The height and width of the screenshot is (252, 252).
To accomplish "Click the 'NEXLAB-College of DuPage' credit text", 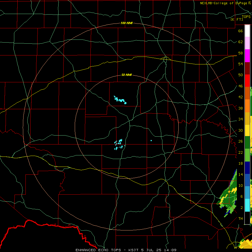I will coord(224,3).
